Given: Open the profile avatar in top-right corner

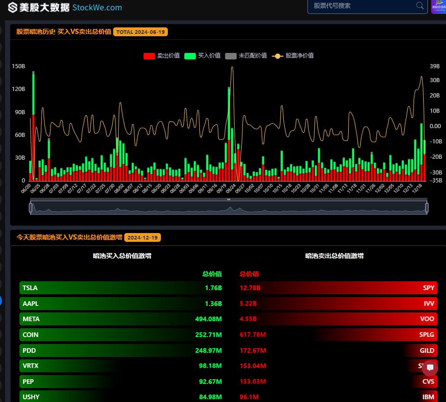Looking at the screenshot, I should tap(438, 6).
